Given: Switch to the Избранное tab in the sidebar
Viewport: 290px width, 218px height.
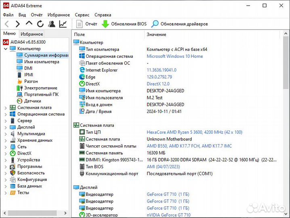Looking at the screenshot, I should pos(32,34).
